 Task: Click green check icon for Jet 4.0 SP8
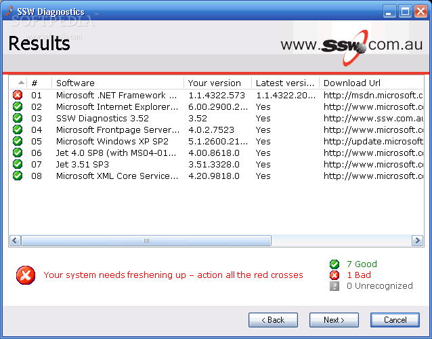[x=18, y=153]
